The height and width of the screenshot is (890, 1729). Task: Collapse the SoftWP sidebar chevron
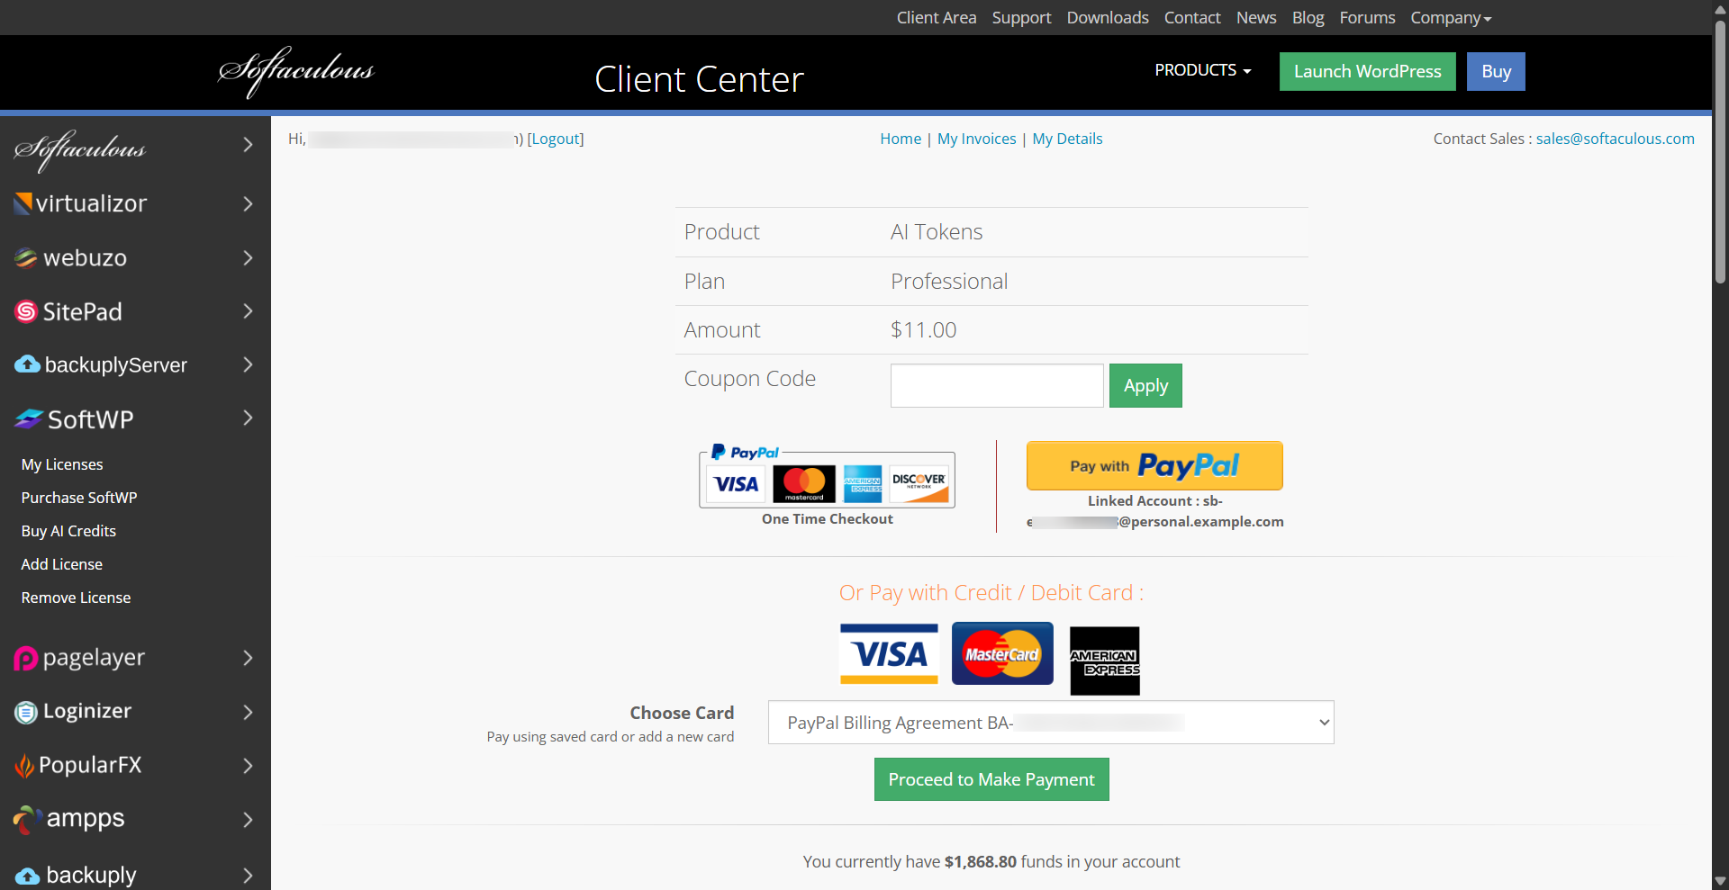tap(248, 418)
